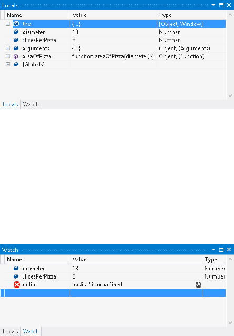Switch to the Watch tab in the upper panel
Viewport: 234px width, 336px height.
(x=31, y=104)
